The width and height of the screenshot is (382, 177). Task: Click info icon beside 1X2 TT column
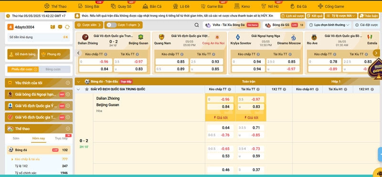[x=285, y=89]
